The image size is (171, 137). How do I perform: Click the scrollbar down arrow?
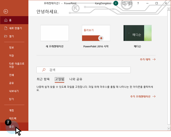coord(169,129)
